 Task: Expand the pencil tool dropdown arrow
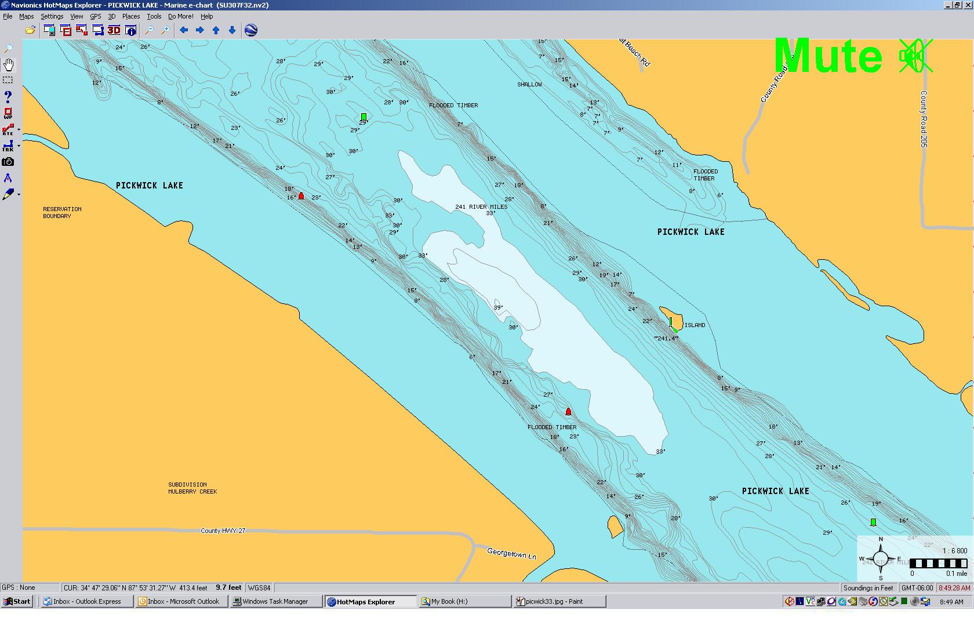pos(19,194)
